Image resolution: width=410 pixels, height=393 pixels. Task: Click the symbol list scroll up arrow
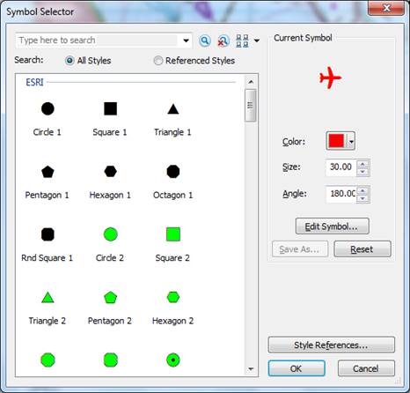pos(251,82)
